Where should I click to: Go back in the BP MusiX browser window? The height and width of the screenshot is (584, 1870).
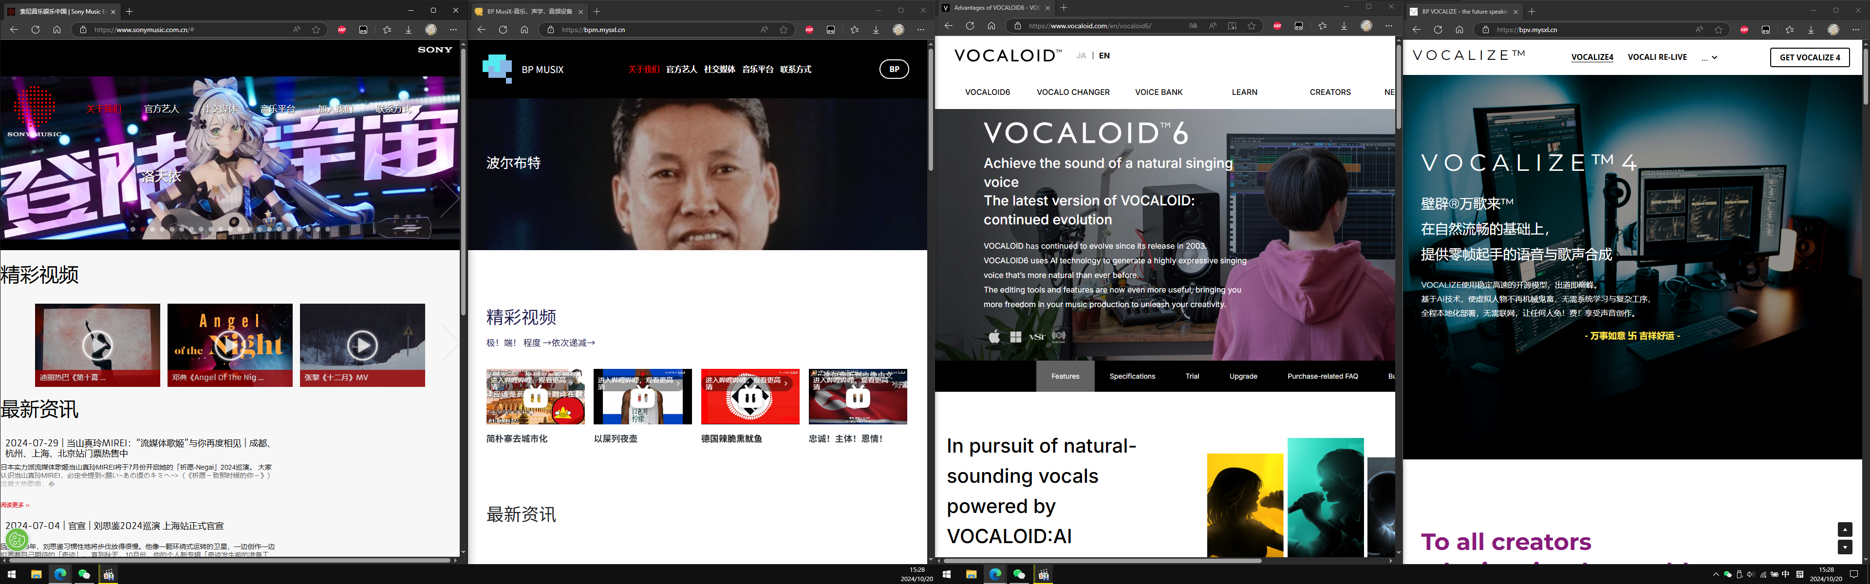pos(481,30)
